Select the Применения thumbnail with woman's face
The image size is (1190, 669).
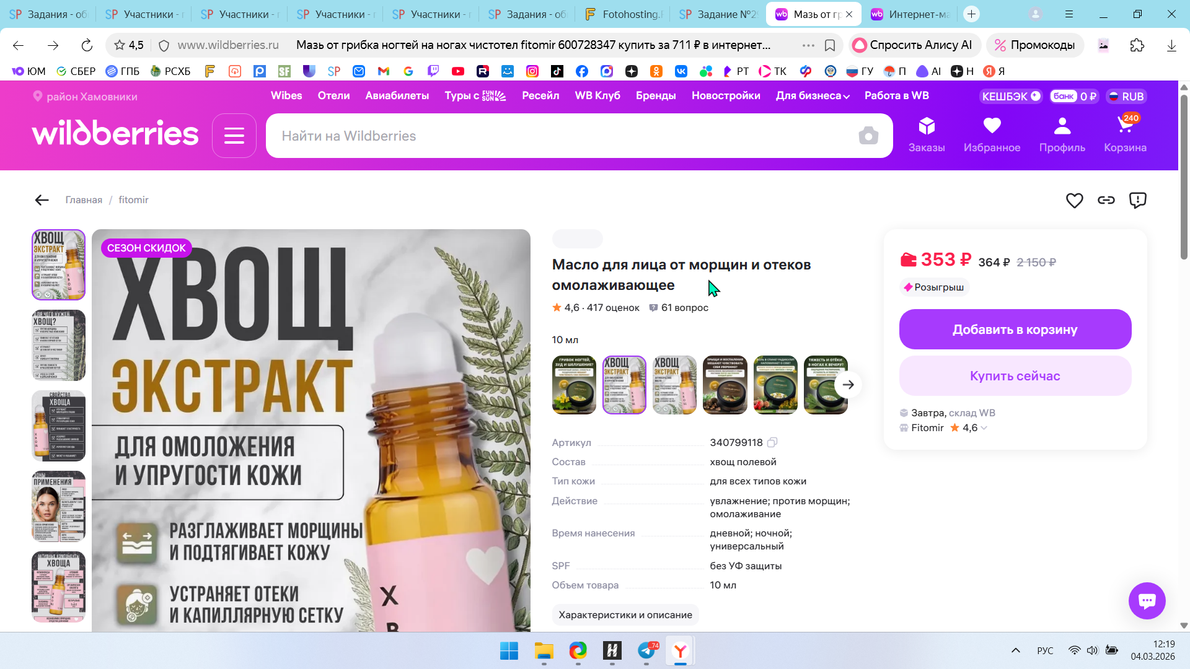pyautogui.click(x=58, y=506)
